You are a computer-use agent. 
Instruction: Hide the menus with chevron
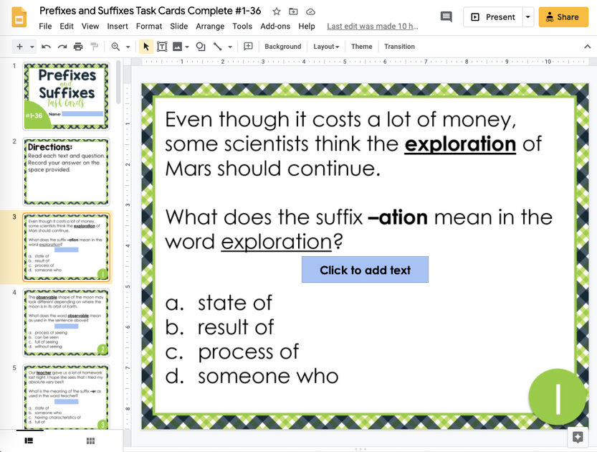(588, 47)
